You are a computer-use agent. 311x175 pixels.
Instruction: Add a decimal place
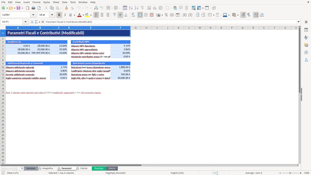coord(185,15)
